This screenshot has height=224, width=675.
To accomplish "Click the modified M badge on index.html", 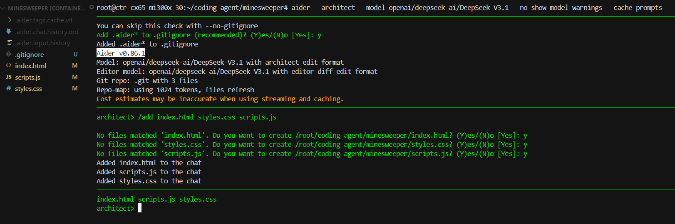I will (x=75, y=66).
